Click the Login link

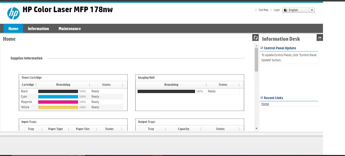point(277,10)
